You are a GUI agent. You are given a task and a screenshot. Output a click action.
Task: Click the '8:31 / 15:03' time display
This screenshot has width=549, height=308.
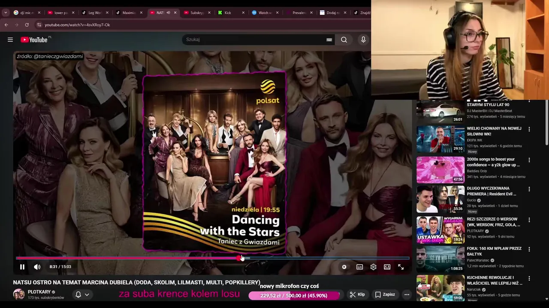coord(60,267)
